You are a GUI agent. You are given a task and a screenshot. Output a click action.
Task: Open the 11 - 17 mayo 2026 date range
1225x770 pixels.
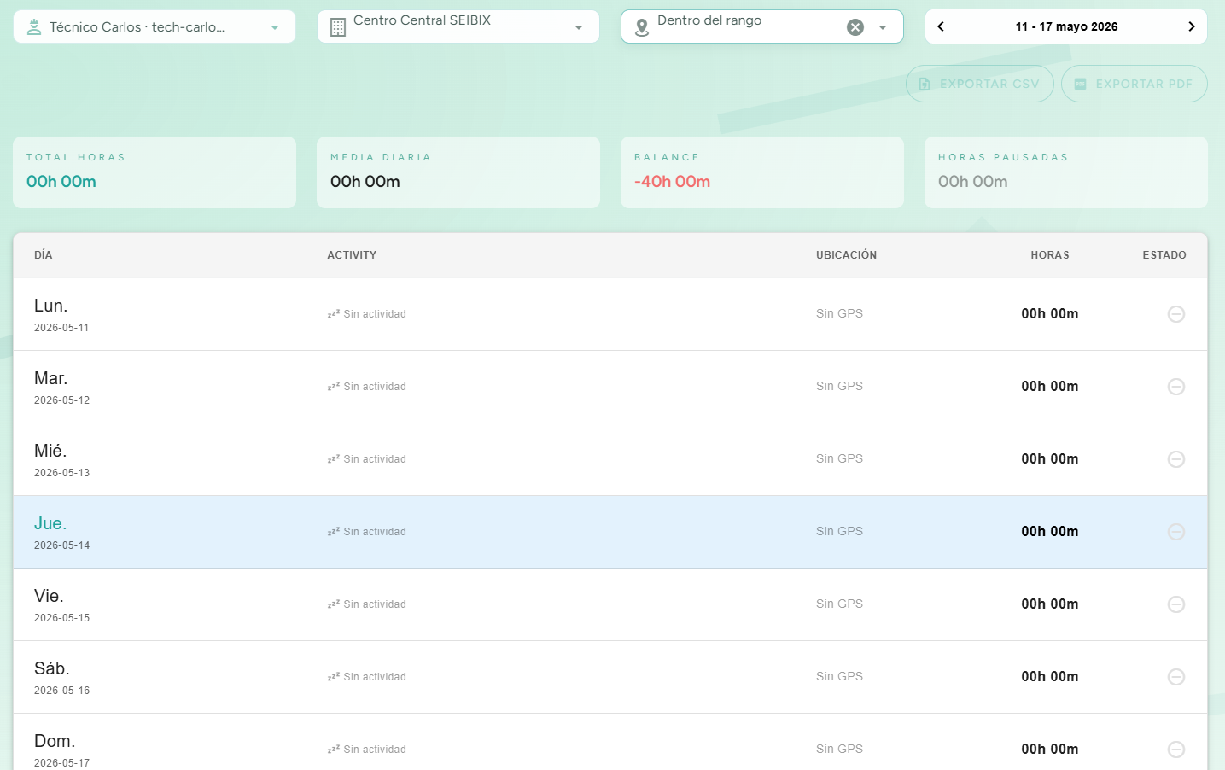tap(1066, 26)
